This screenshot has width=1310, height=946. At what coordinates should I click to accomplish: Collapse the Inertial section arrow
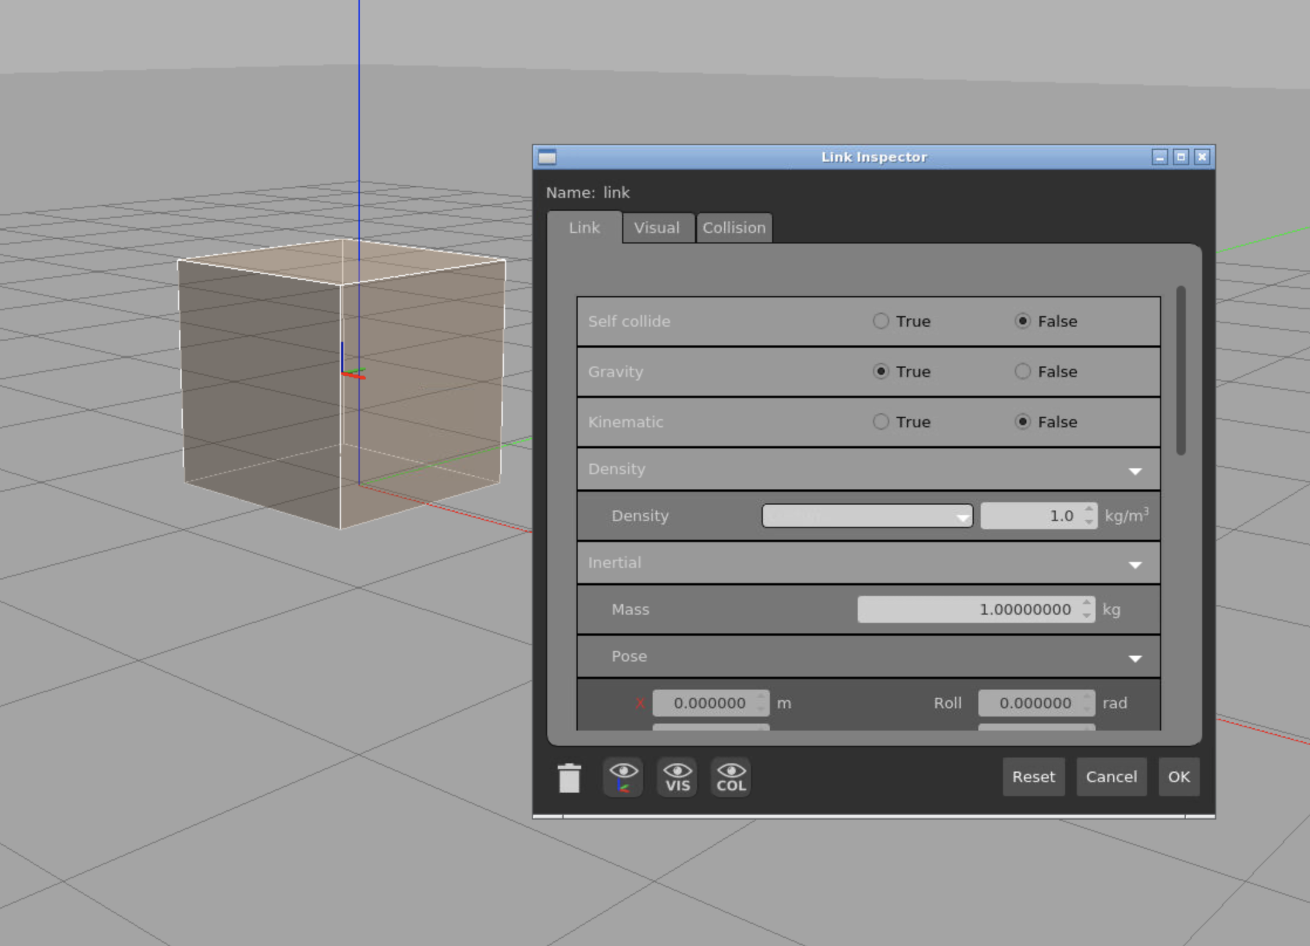(x=1135, y=564)
